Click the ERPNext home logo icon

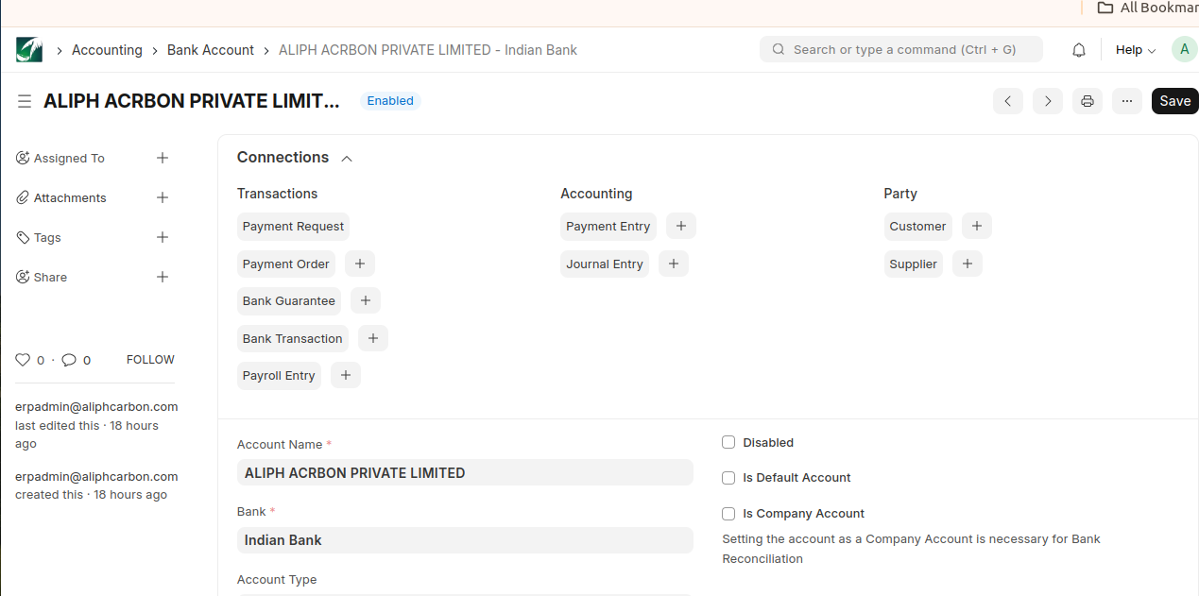[29, 50]
